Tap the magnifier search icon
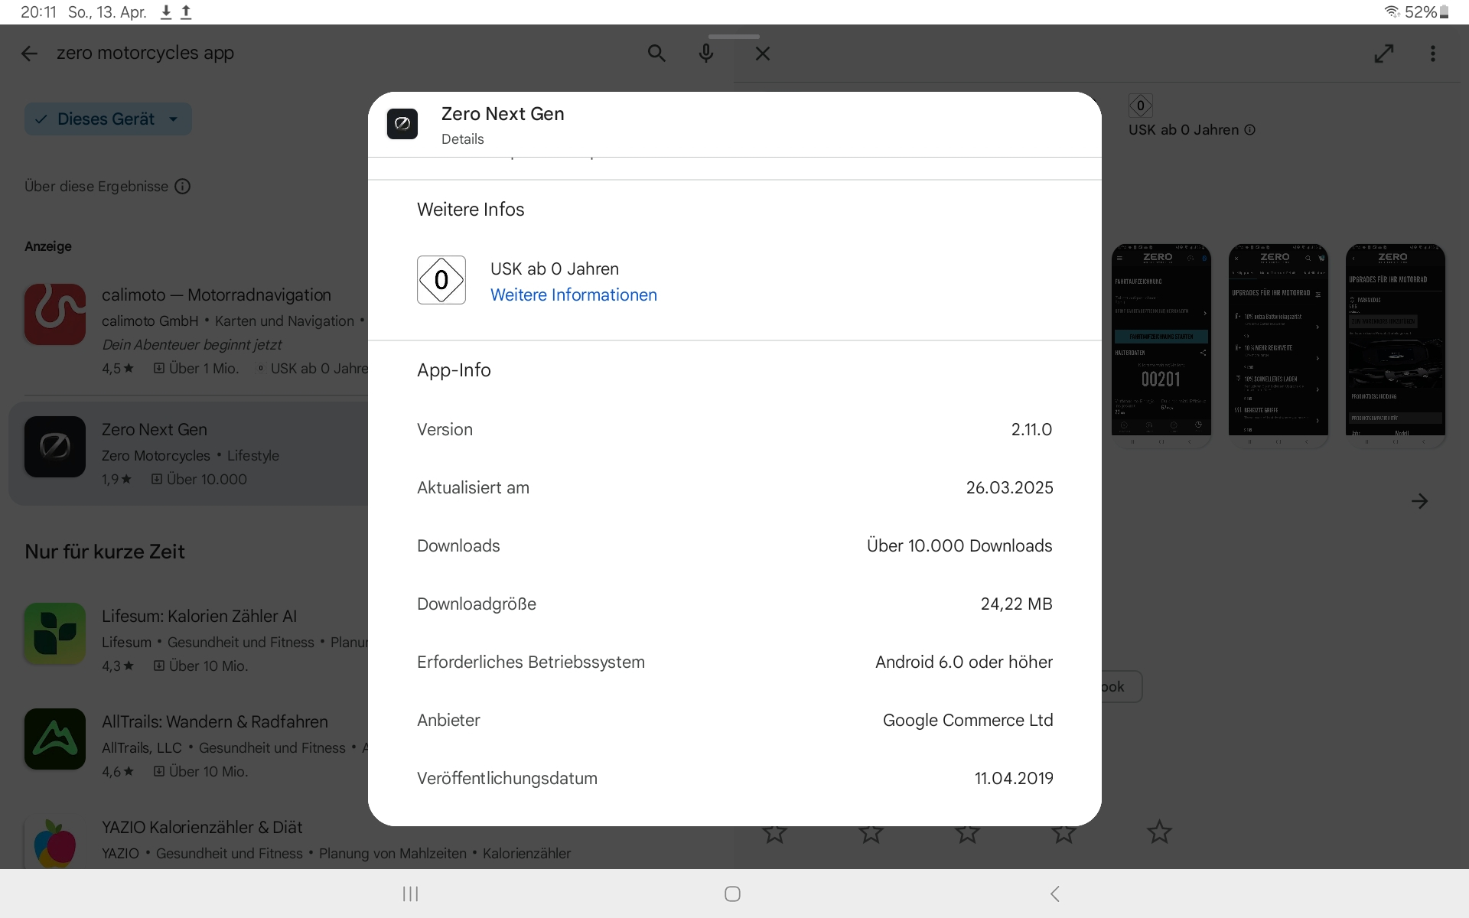Screen dimensions: 1469x918 656,54
